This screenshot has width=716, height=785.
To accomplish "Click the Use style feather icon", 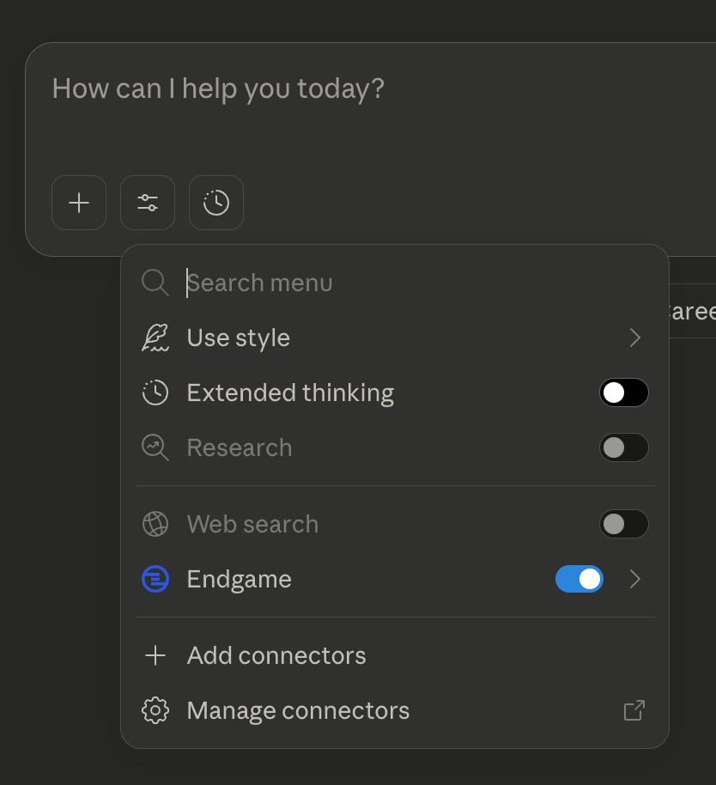I will tap(155, 338).
